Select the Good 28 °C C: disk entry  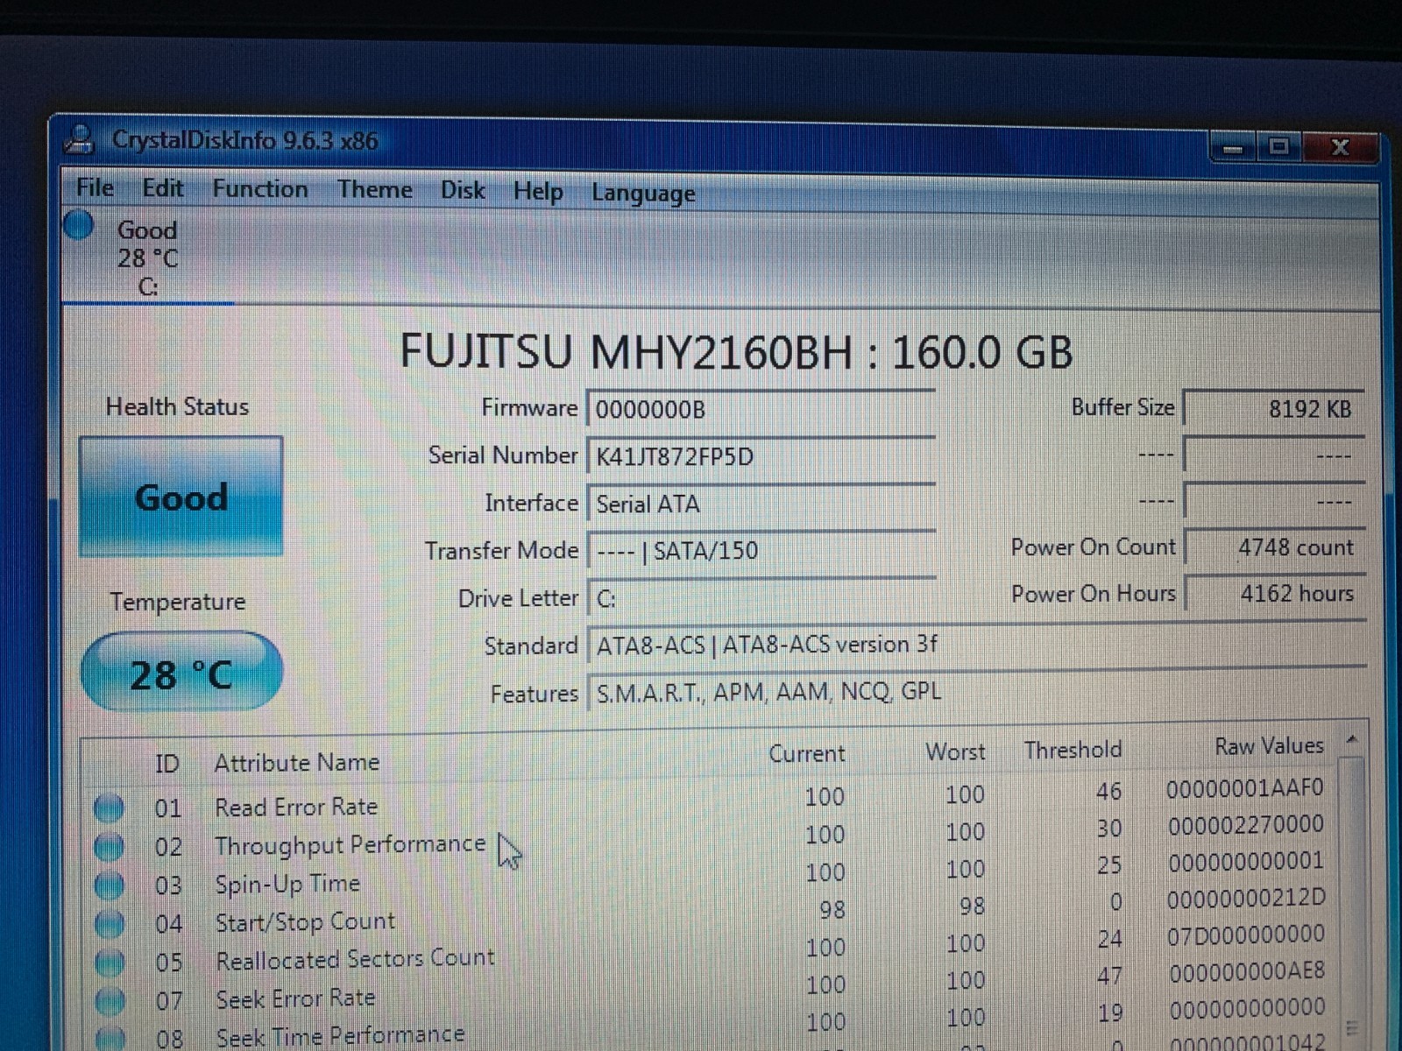147,257
